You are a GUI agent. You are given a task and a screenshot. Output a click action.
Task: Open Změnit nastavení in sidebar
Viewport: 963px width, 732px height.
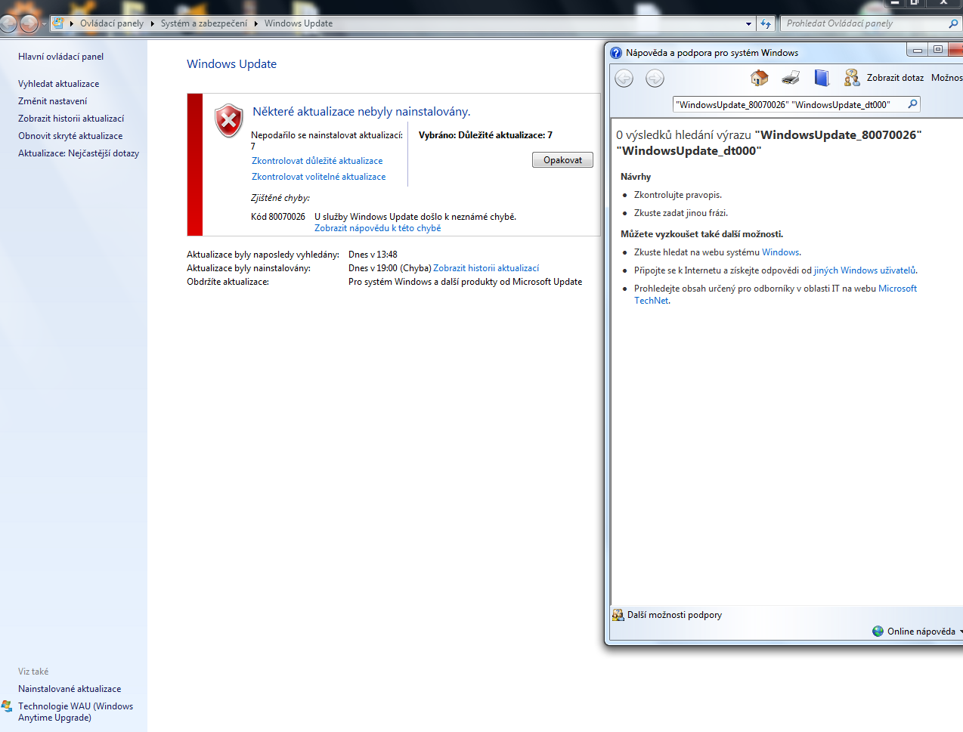pyautogui.click(x=52, y=101)
